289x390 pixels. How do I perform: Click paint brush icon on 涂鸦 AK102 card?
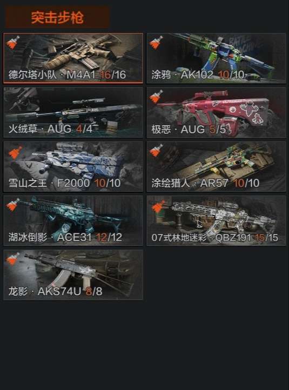tap(156, 43)
